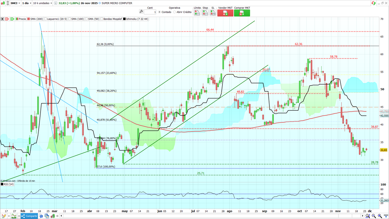Viewport: 389px width, 219px height.
Task: Collapse the toolbar with double-chevron icon
Action: pyautogui.click(x=57, y=216)
